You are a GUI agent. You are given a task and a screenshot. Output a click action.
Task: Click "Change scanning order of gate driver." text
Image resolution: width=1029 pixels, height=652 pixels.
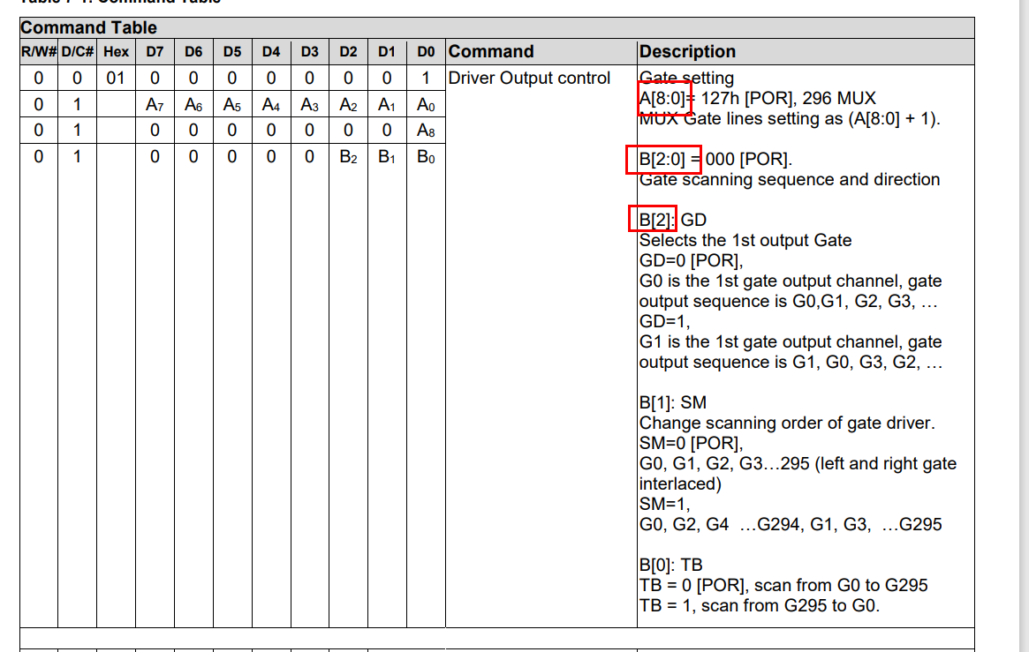pyautogui.click(x=788, y=423)
